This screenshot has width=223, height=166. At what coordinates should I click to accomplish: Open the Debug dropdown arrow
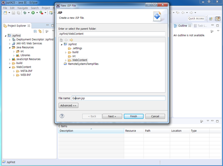tap(29, 13)
